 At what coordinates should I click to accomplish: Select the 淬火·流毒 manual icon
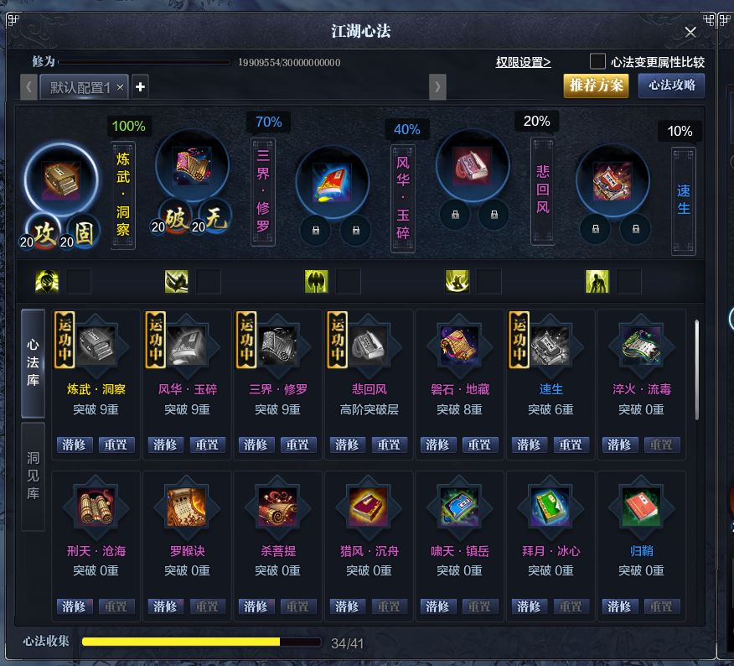click(x=641, y=346)
